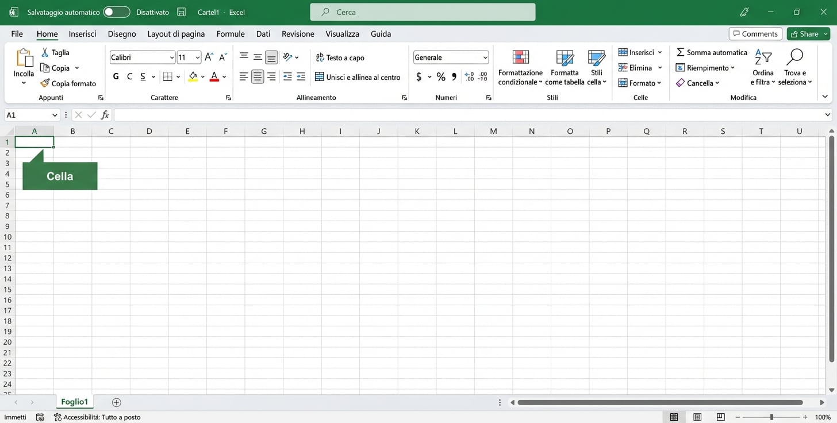Decrease indent

point(287,76)
